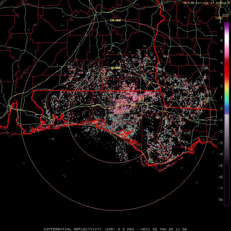Click DIFFERENTIAL REFLECTIVITY in the bottom caption
This screenshot has height=231, width=231.
click(x=73, y=229)
